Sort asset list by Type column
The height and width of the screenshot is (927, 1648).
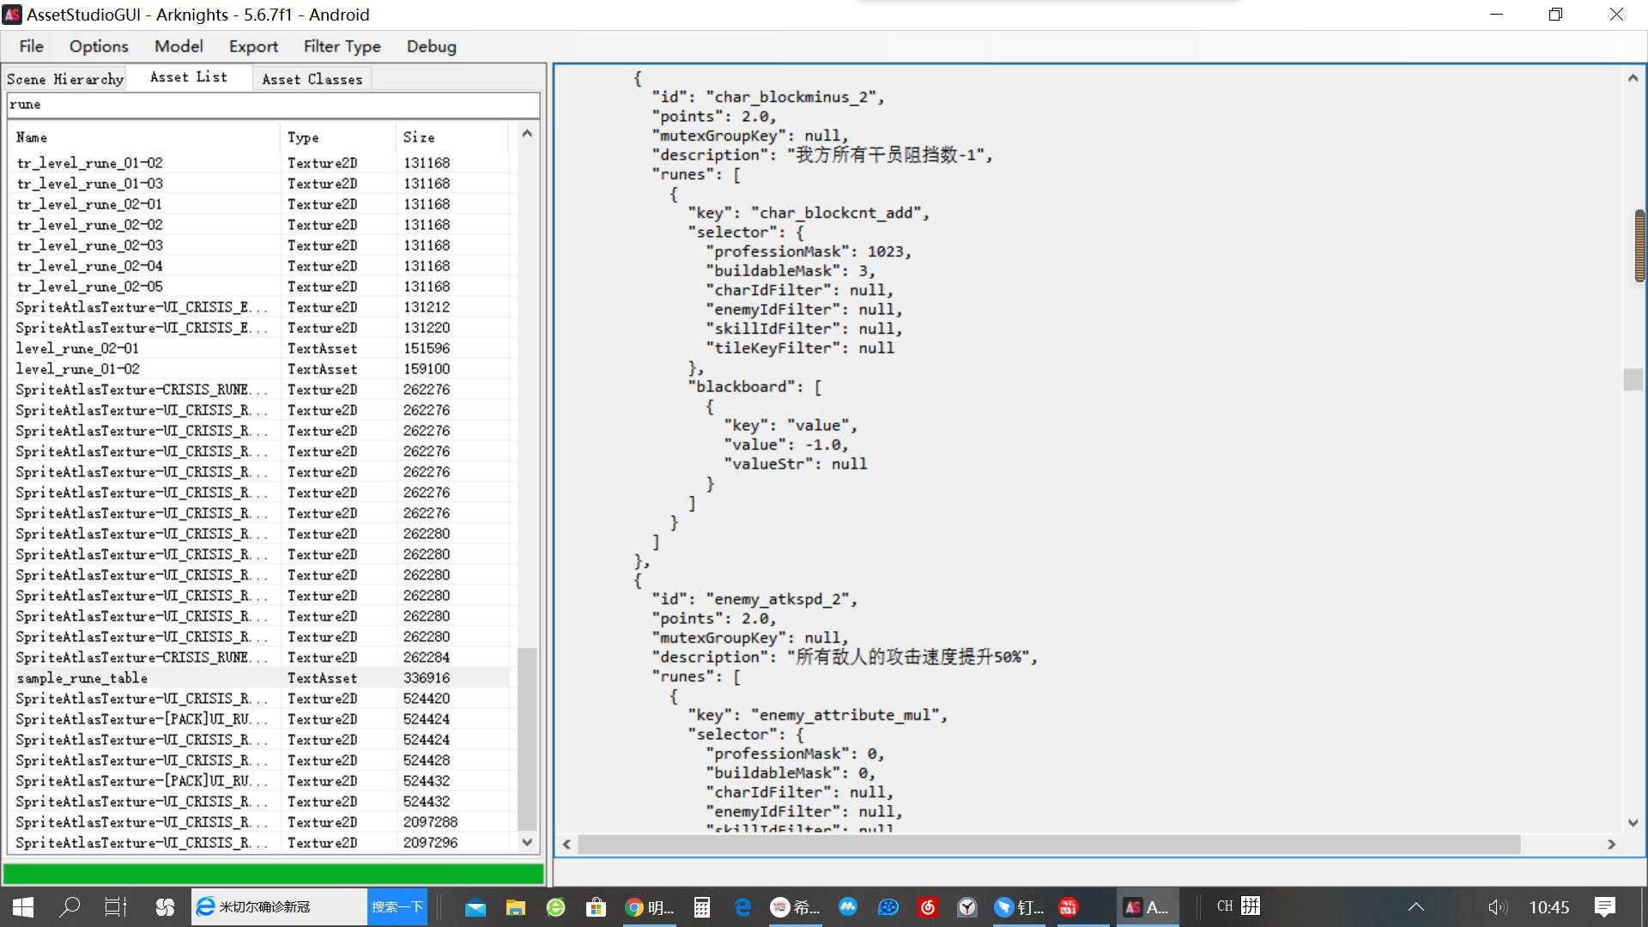(337, 137)
